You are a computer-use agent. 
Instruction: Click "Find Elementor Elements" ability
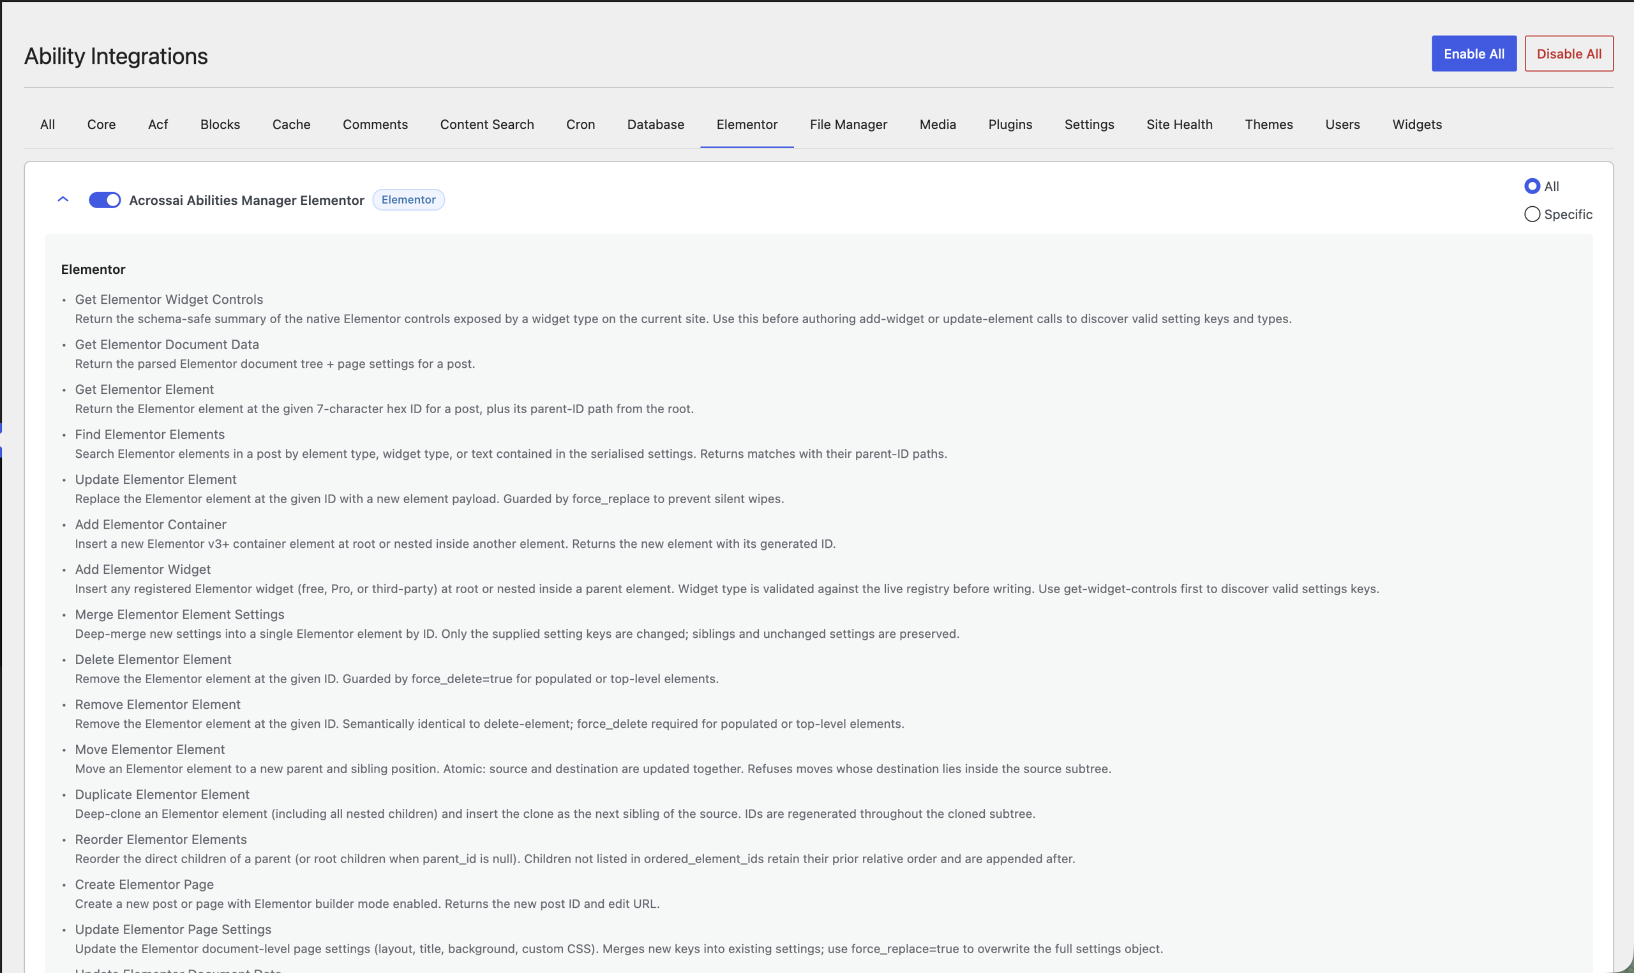point(149,435)
